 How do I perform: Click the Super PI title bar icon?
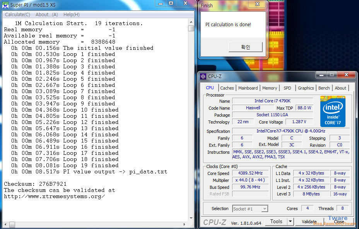tap(5, 5)
